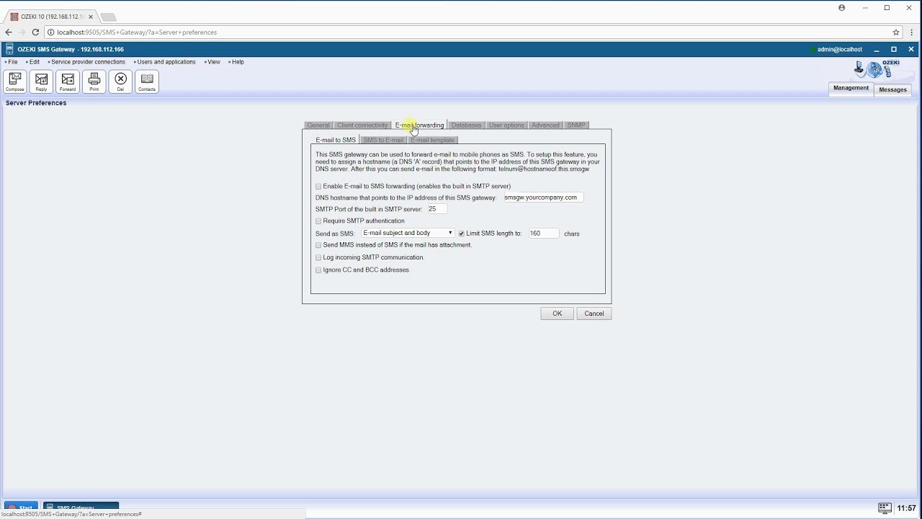922x519 pixels.
Task: Click the site info icon in address bar
Action: tap(50, 32)
